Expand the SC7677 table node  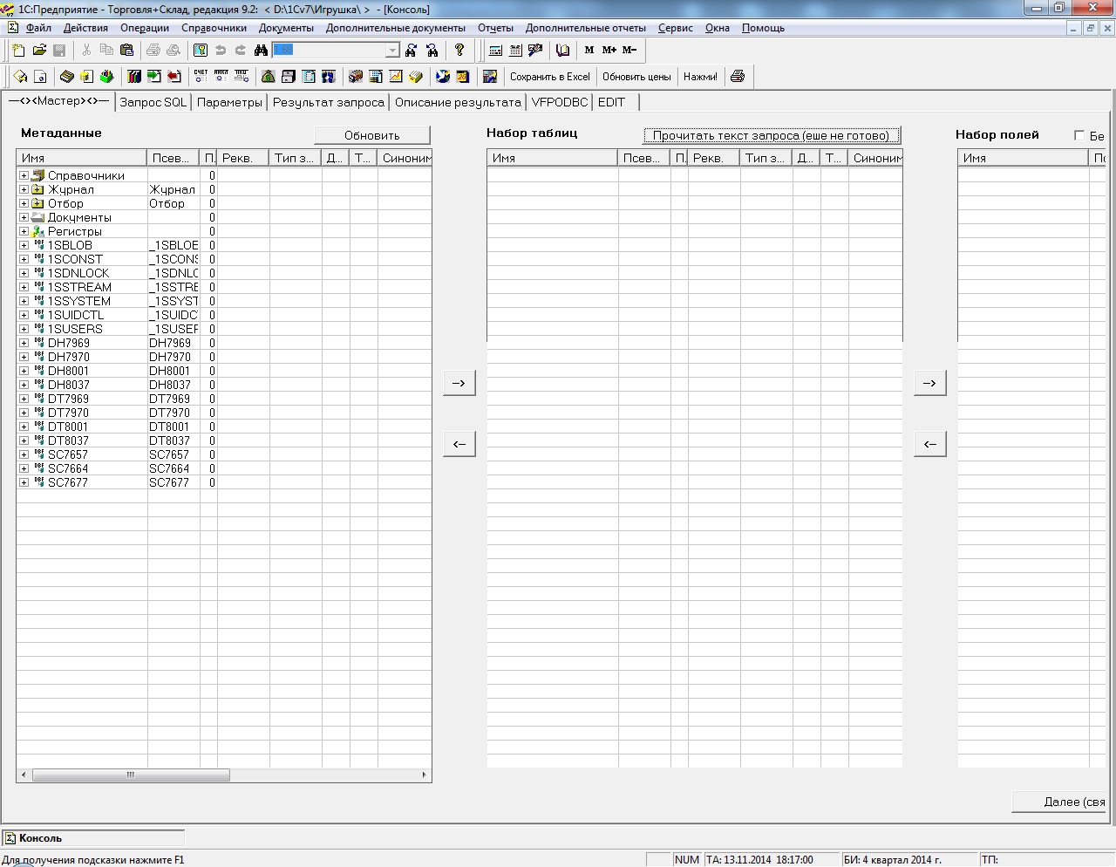tap(24, 482)
